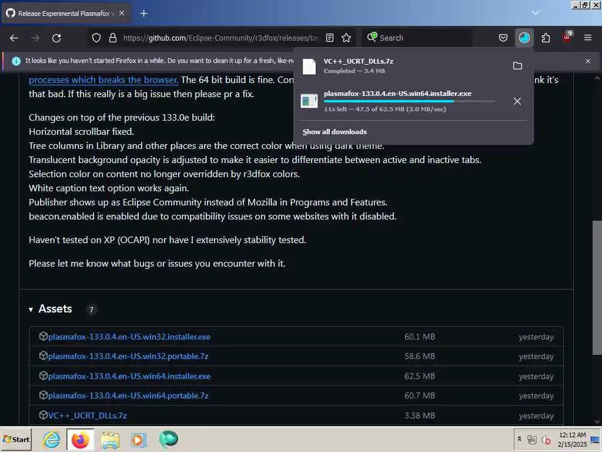Click the '3.38 MB' size cell
Image resolution: width=602 pixels, height=452 pixels.
tap(420, 416)
